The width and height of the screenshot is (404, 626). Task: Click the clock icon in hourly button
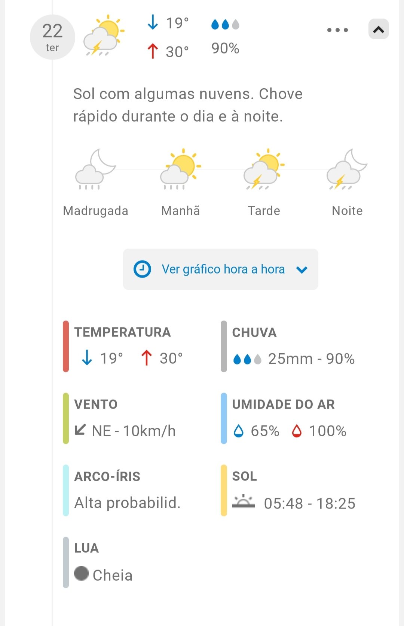(x=142, y=269)
